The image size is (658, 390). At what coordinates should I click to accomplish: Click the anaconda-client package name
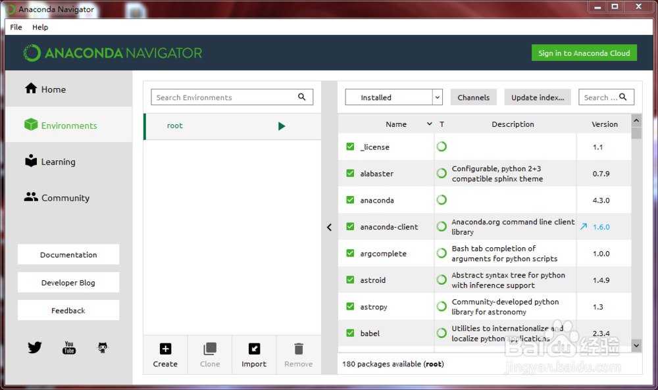389,227
